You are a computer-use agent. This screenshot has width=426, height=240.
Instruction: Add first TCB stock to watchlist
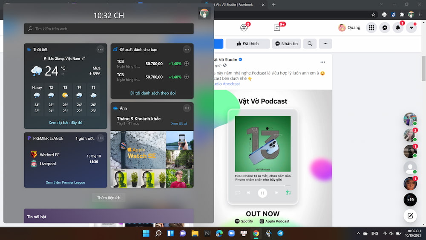click(x=187, y=64)
